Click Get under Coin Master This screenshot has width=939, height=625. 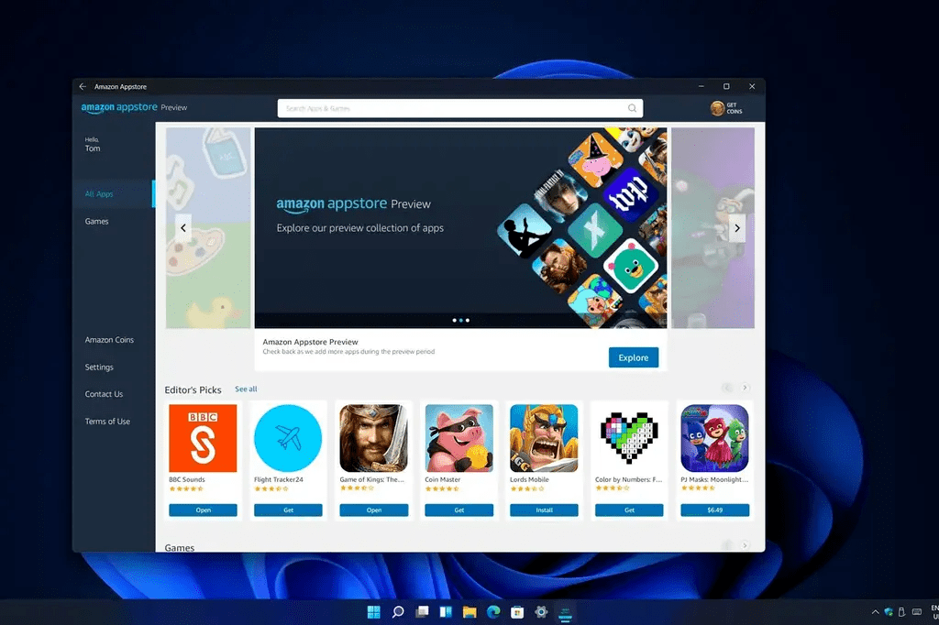pos(458,510)
